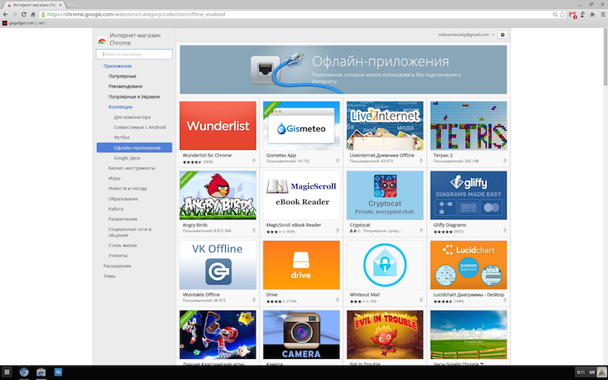Open the mikezmievskiy@gmail.com account dropdown
Screen dimensions: 608x380
tap(466, 35)
